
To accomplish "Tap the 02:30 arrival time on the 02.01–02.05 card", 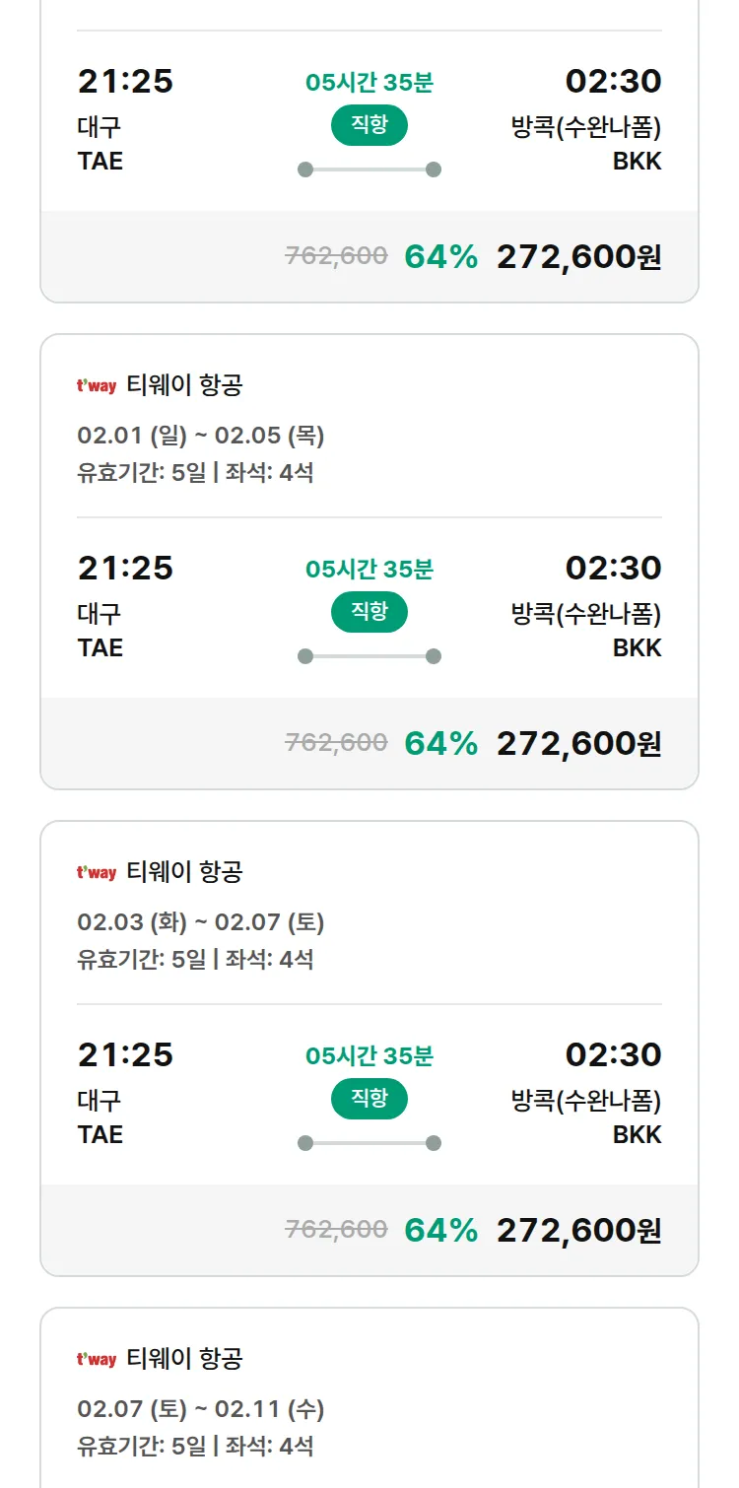I will click(613, 569).
